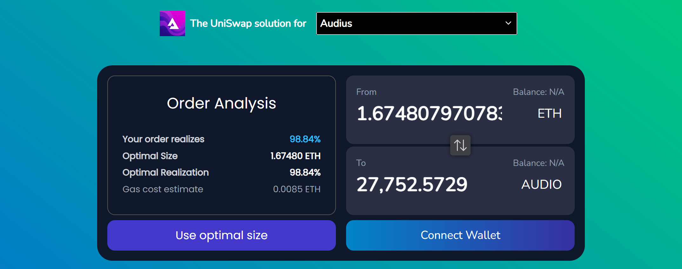This screenshot has height=269, width=682.
Task: Focus the To amount field showing 27,752.5729
Action: pyautogui.click(x=412, y=185)
